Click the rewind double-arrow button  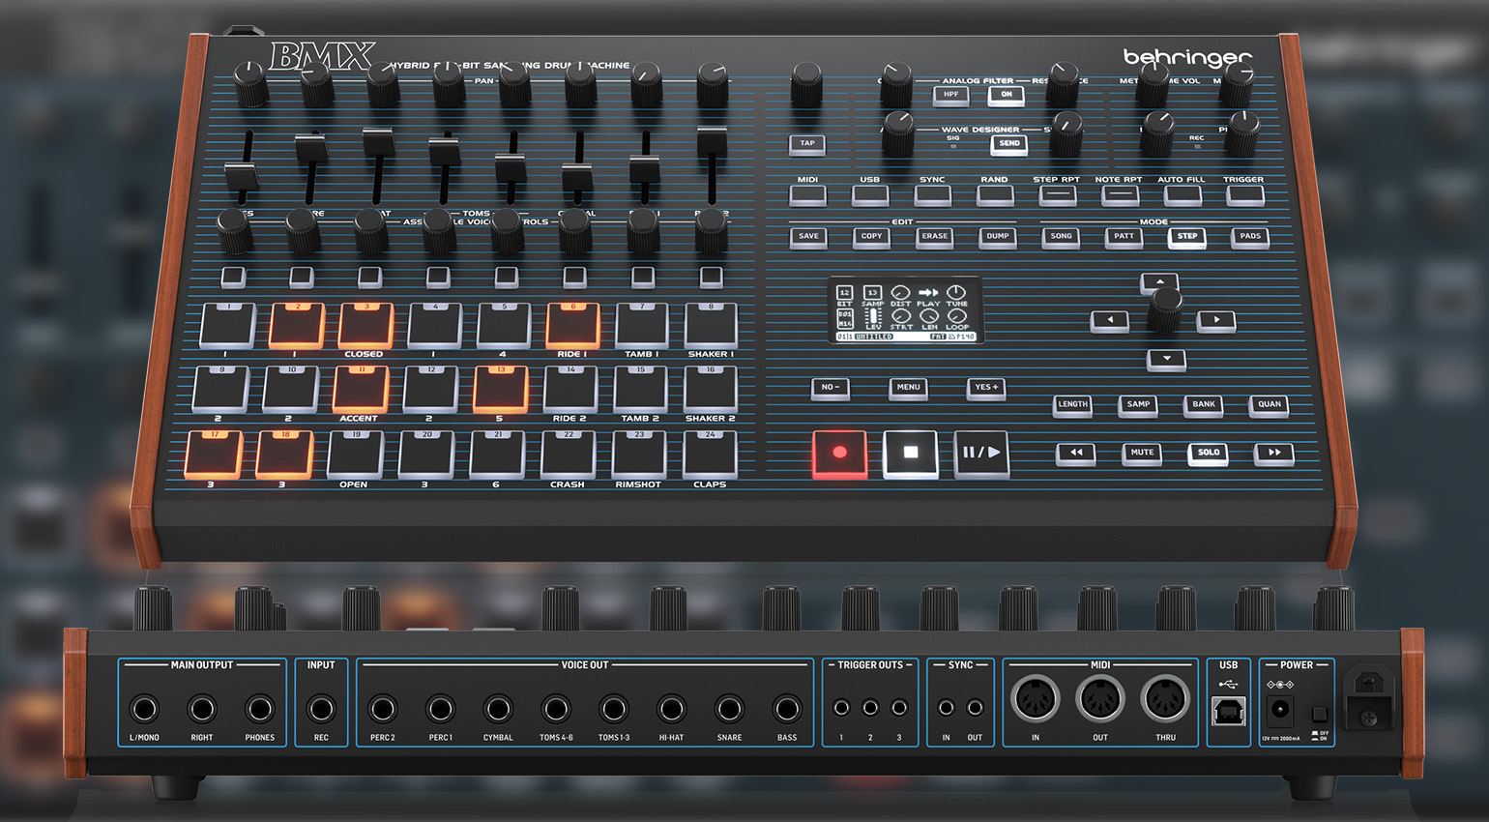[x=1075, y=453]
